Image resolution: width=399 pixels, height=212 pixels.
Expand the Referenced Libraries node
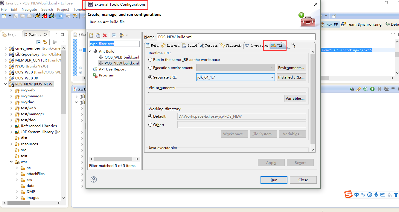pos(11,126)
